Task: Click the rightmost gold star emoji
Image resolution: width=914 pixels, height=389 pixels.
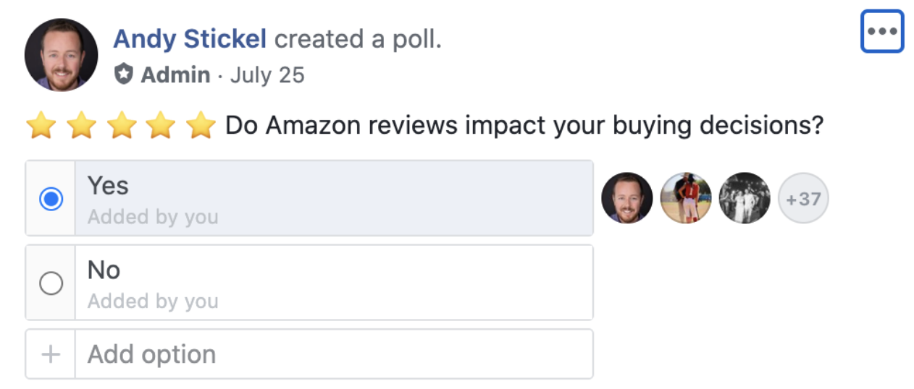Action: coord(201,126)
